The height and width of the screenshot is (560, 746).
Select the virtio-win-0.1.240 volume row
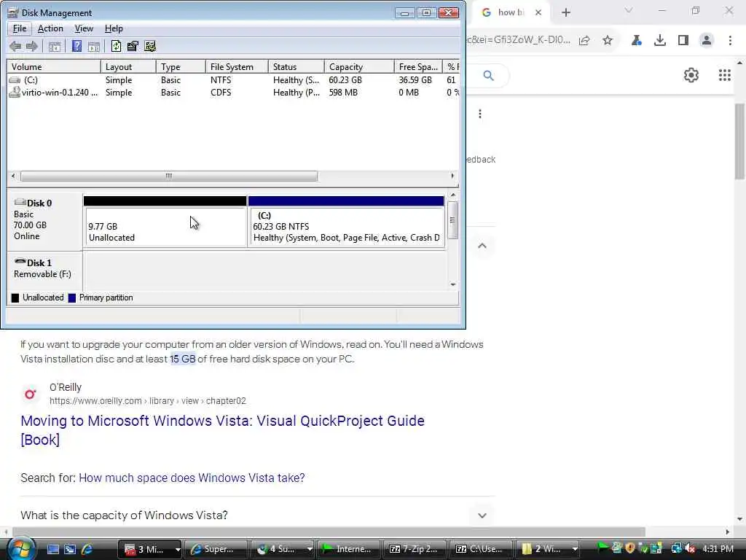click(x=233, y=93)
